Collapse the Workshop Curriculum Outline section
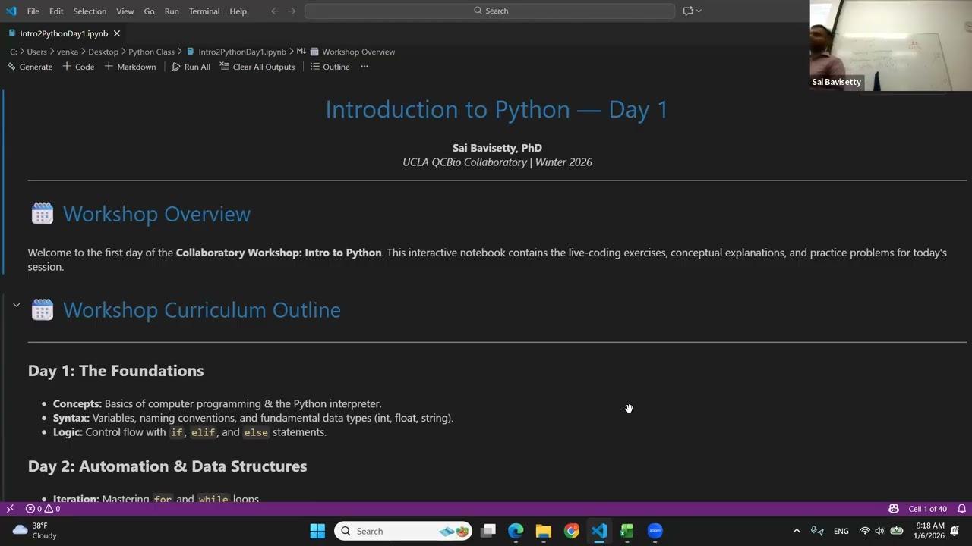Viewport: 972px width, 546px height. (x=16, y=305)
